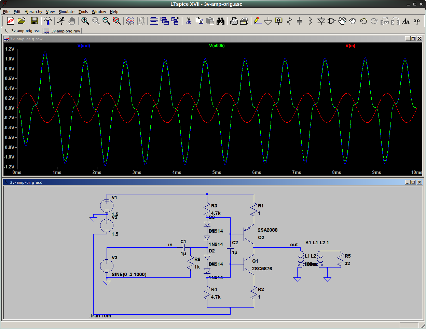Open the Simulate menu
The image size is (426, 329).
click(67, 12)
